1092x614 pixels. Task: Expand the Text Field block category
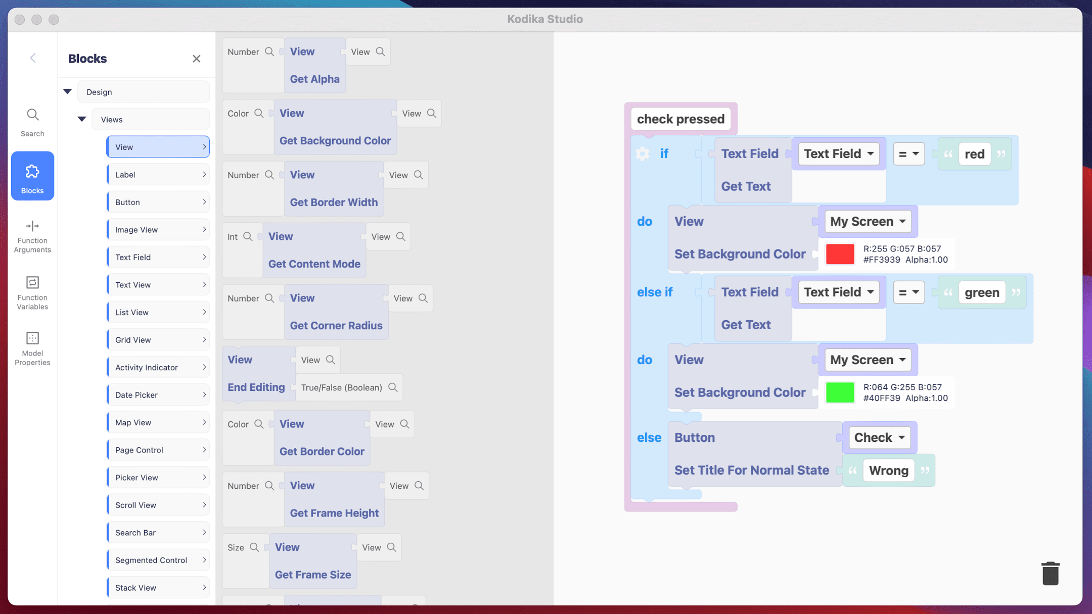coord(158,257)
